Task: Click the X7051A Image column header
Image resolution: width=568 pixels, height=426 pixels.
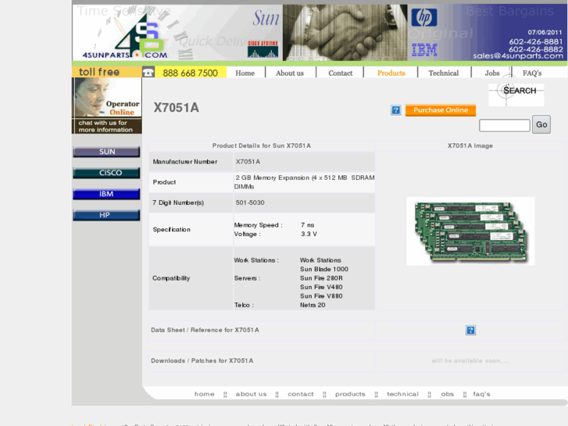Action: tap(470, 145)
